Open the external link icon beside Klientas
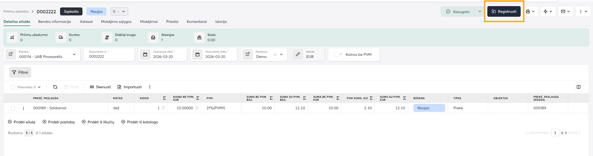The width and height of the screenshot is (593, 156). click(11, 54)
